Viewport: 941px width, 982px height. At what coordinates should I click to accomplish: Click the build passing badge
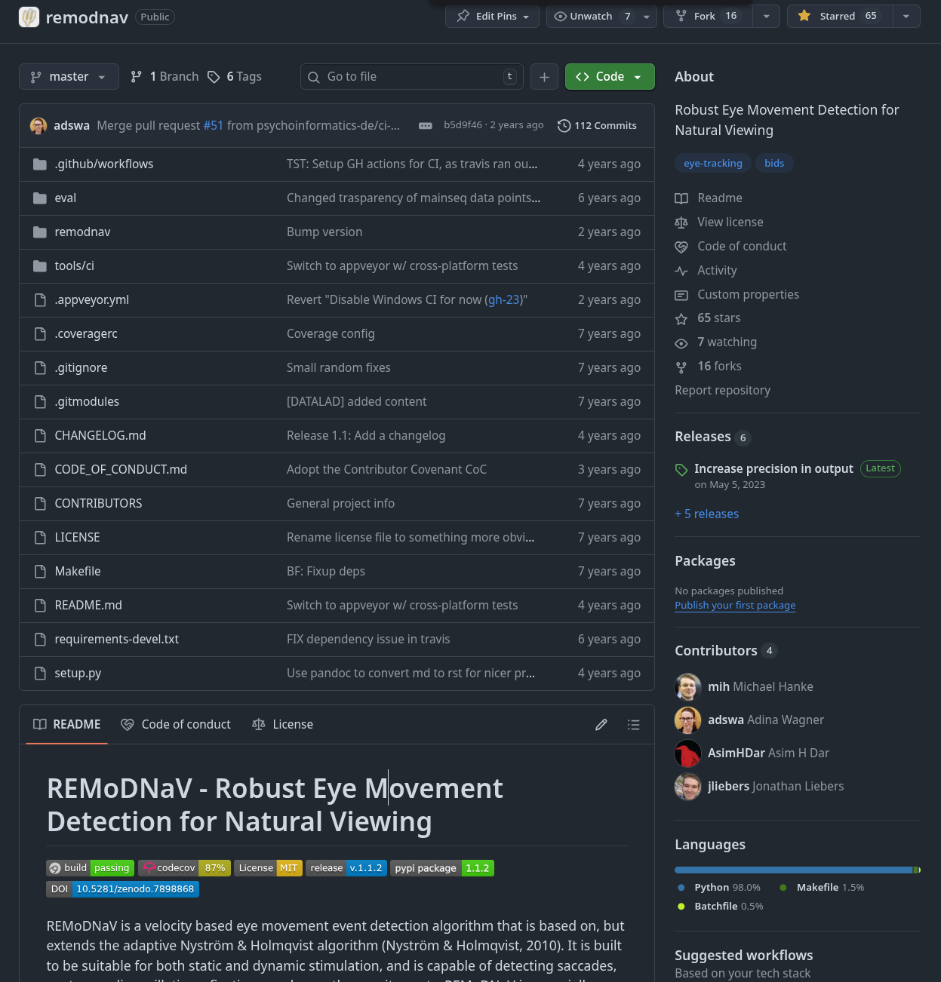tap(90, 868)
